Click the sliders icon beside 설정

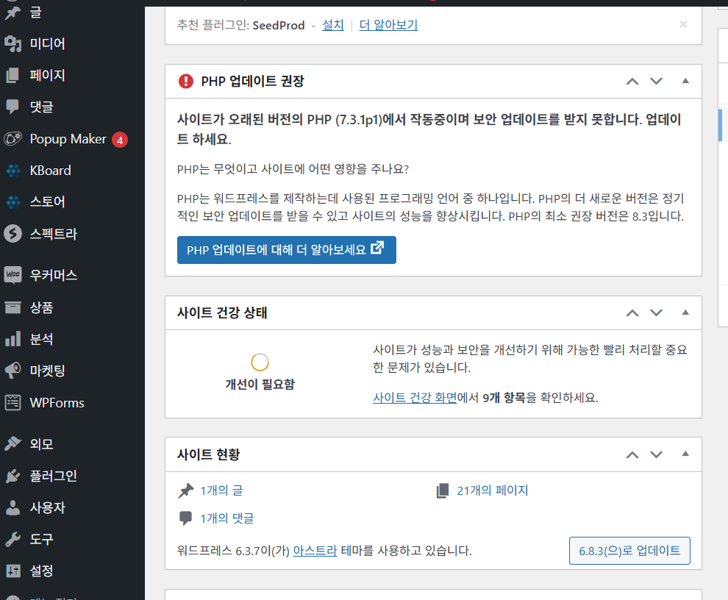pyautogui.click(x=13, y=571)
